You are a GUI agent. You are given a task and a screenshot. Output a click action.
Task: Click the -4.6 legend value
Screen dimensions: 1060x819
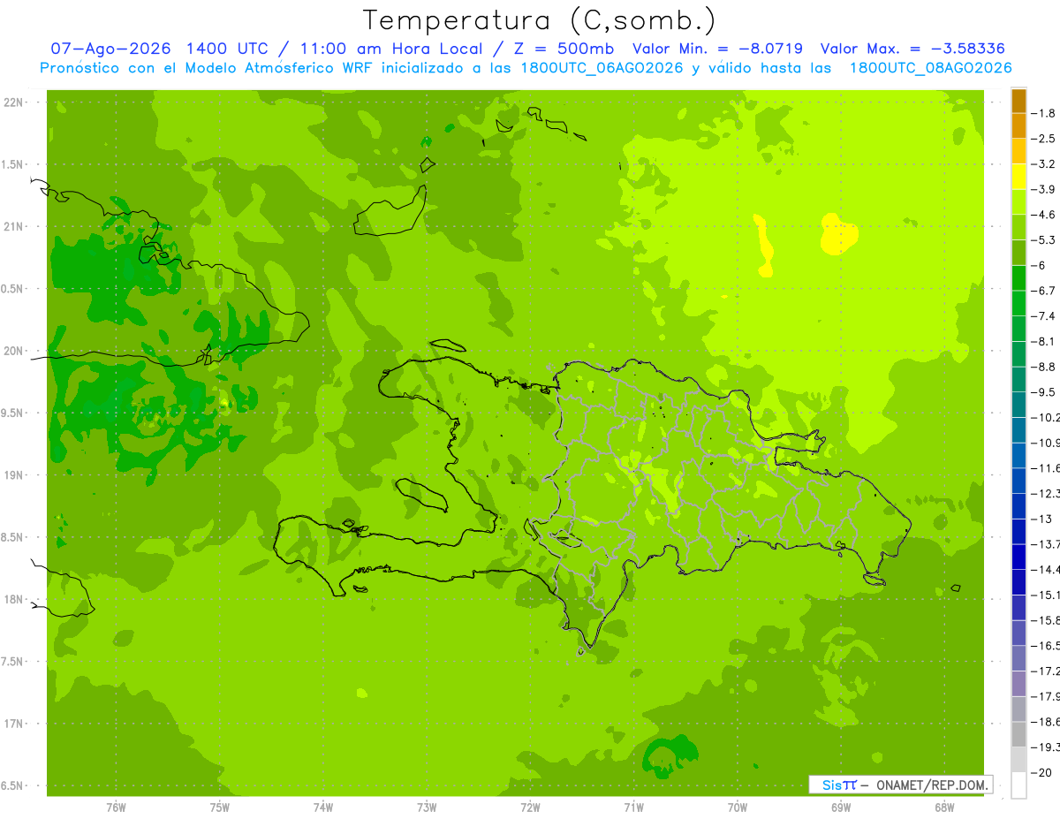1044,215
